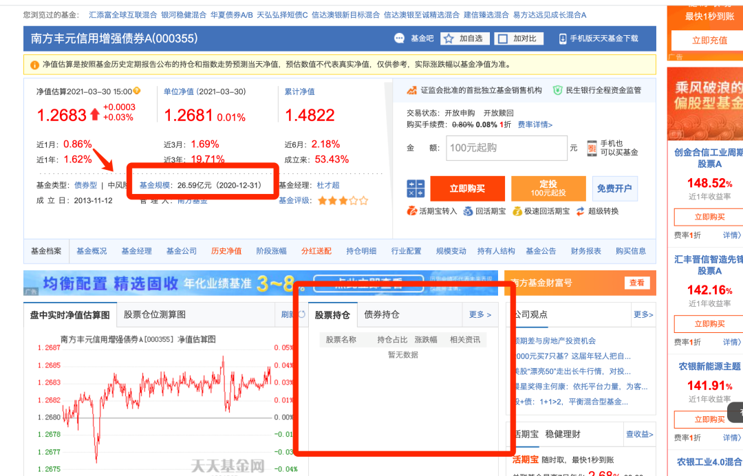Open the 费率详情 link

click(535, 125)
